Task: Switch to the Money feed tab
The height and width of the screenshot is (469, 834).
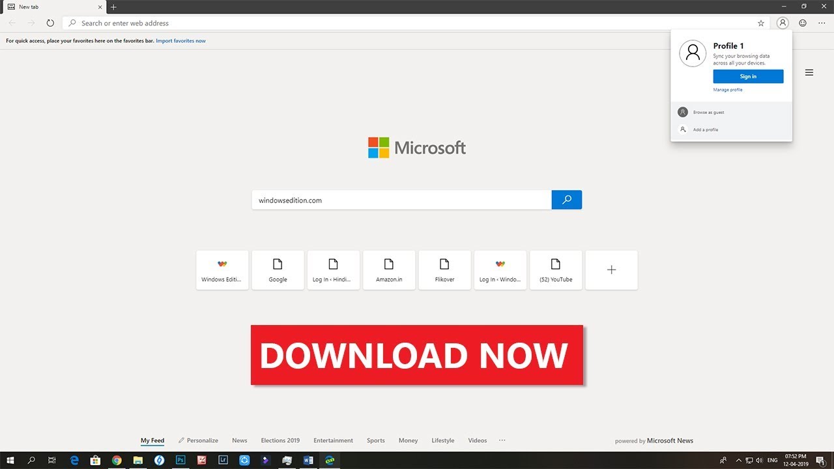Action: click(409, 440)
